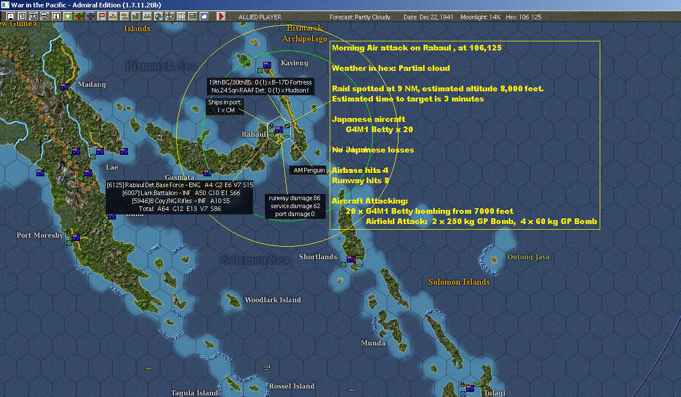Select the Kavieng base flag icon
681x397 pixels.
tap(267, 65)
